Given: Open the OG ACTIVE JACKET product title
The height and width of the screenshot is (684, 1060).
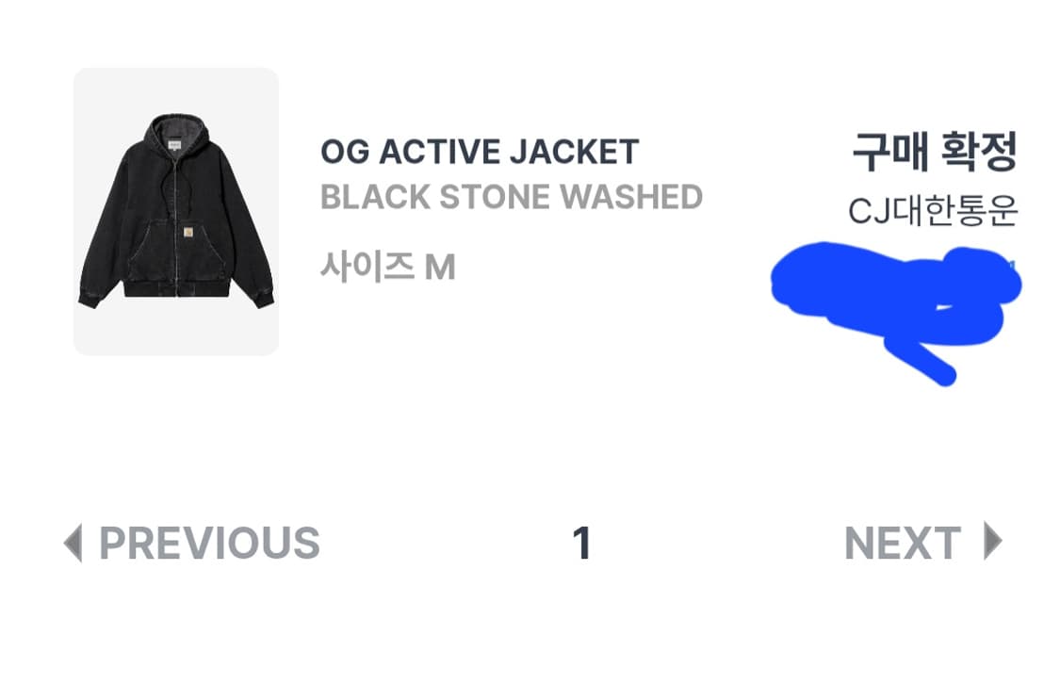Looking at the screenshot, I should click(x=479, y=151).
